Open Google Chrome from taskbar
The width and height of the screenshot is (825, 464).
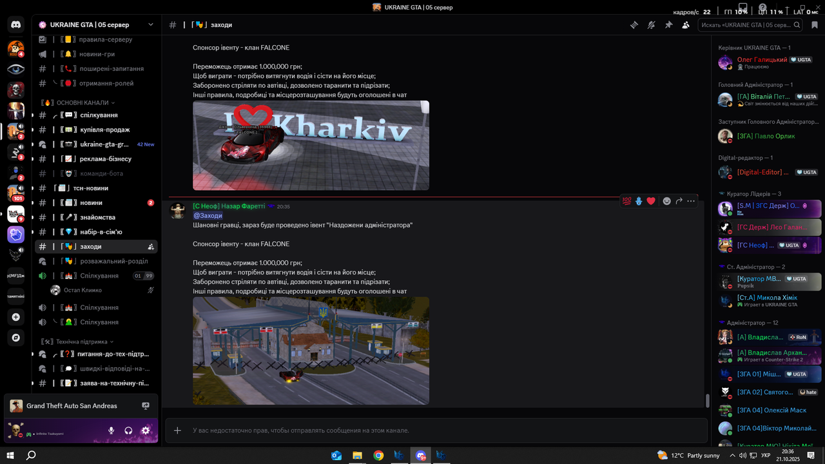pos(378,455)
